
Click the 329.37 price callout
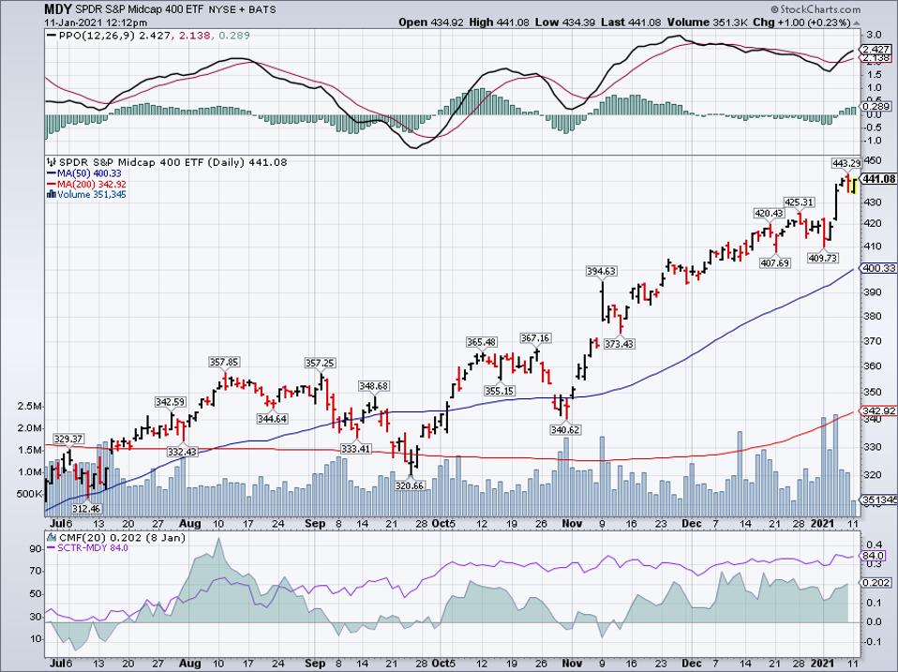68,439
